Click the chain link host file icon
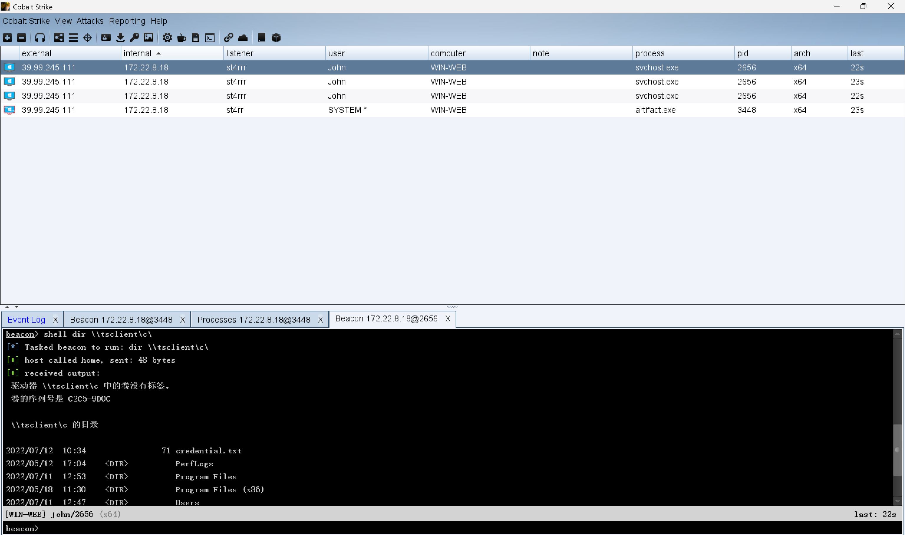 point(228,37)
